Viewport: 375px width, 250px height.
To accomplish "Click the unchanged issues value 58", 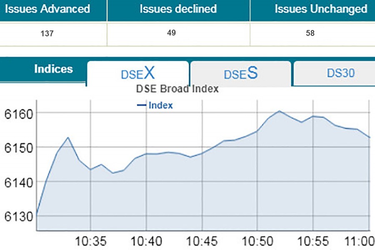I will (310, 33).
